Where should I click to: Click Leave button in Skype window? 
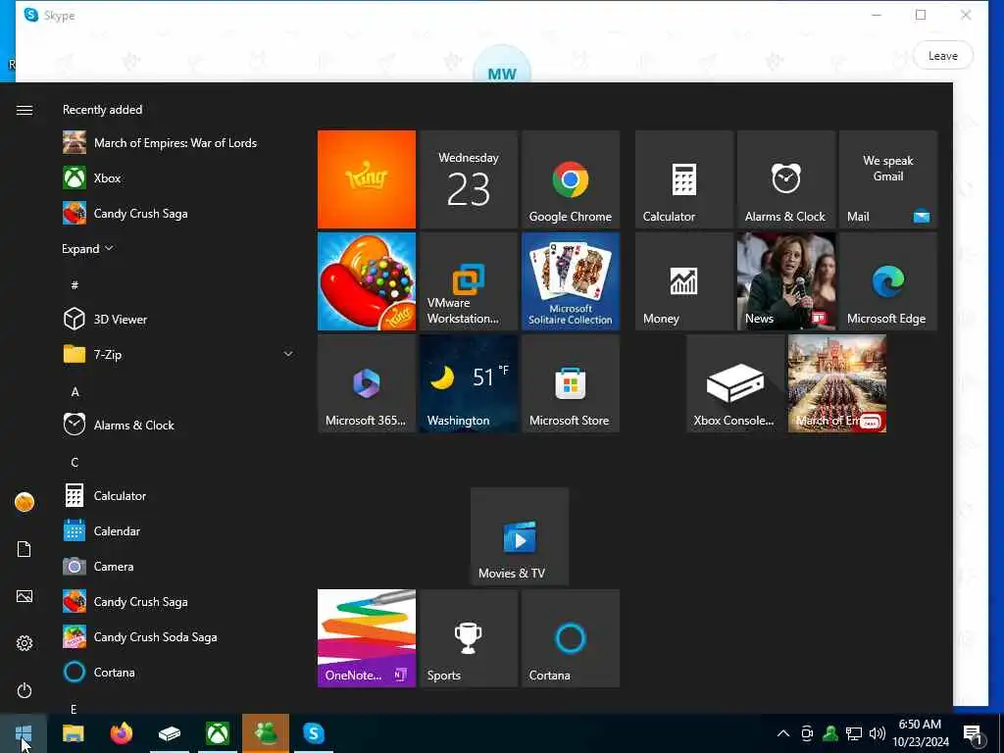942,56
